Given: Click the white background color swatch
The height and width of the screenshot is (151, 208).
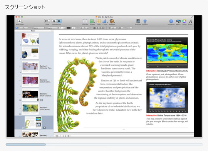Looking at the screenshot, I should [x=74, y=28].
